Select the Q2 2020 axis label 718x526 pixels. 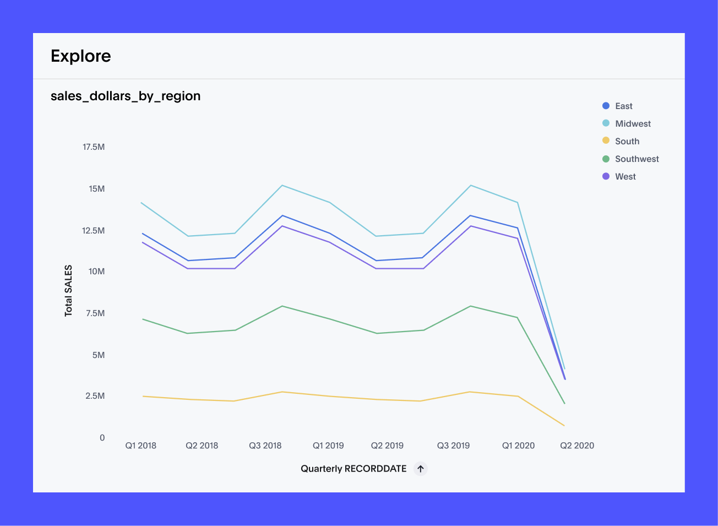point(576,445)
